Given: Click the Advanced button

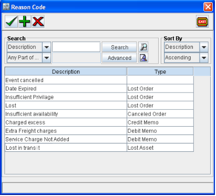Looking at the screenshot, I should (119, 58).
